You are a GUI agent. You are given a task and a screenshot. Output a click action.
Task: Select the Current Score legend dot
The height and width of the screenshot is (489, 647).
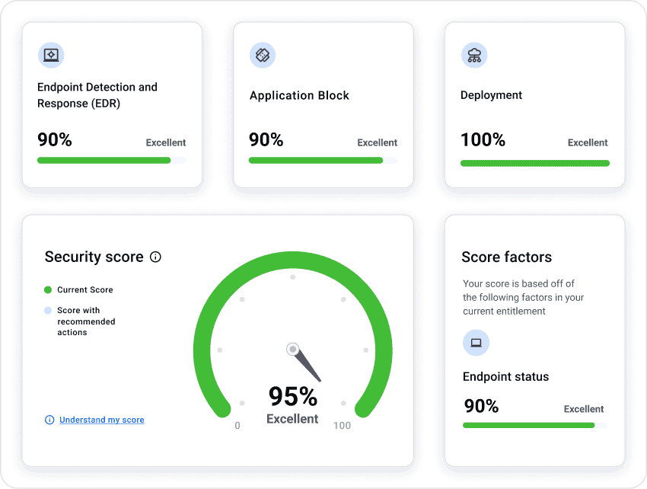pos(48,290)
